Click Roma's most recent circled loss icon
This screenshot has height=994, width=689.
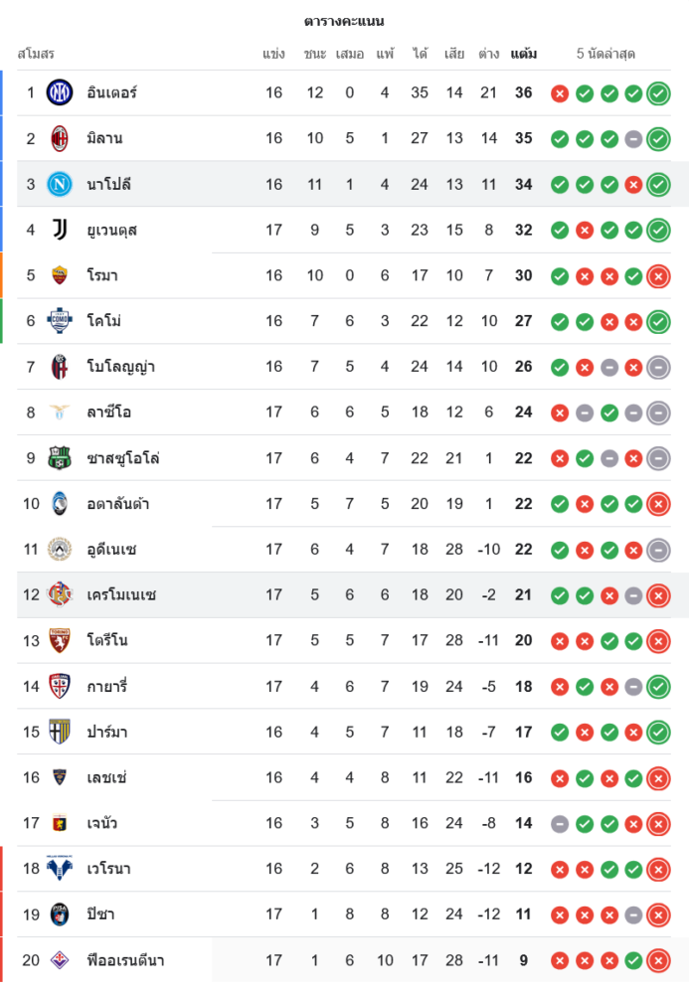pyautogui.click(x=658, y=276)
